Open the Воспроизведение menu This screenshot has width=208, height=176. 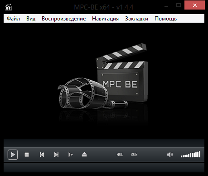tap(64, 19)
